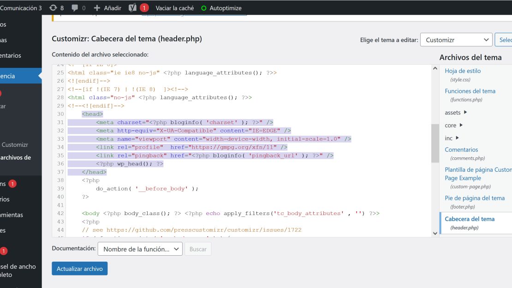Viewport: 512px width, 288px height.
Task: Click the Actualizar archivo button
Action: click(x=80, y=269)
